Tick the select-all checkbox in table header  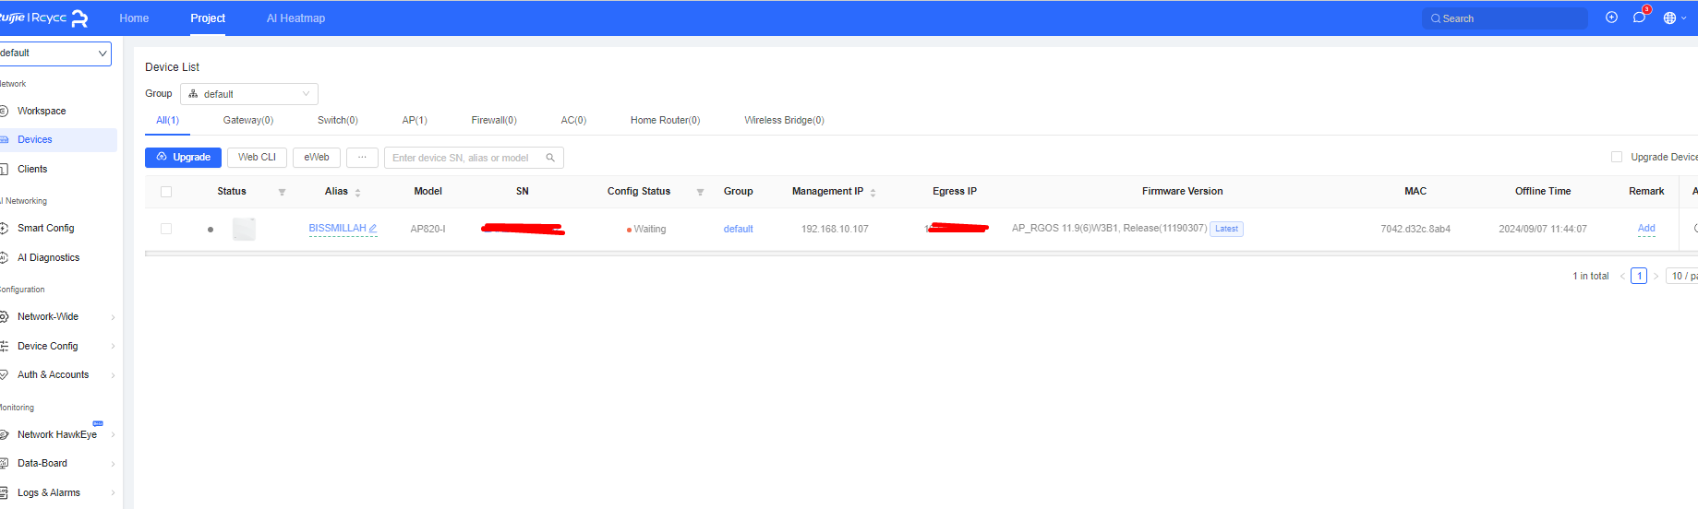click(x=166, y=192)
